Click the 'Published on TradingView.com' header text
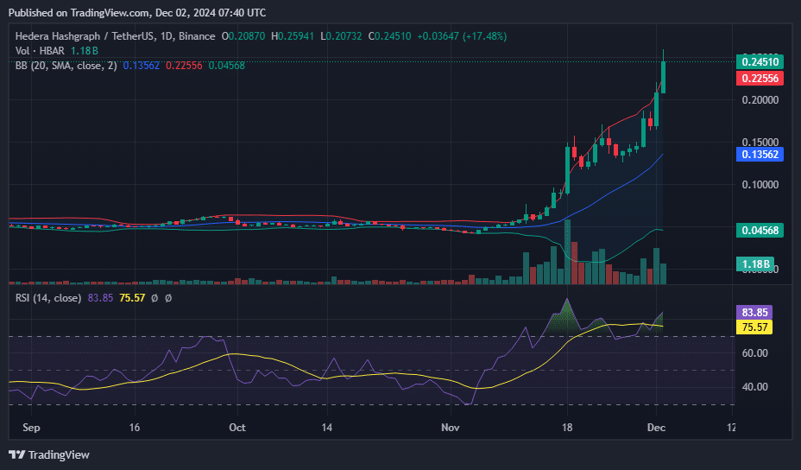801x470 pixels. tap(137, 13)
